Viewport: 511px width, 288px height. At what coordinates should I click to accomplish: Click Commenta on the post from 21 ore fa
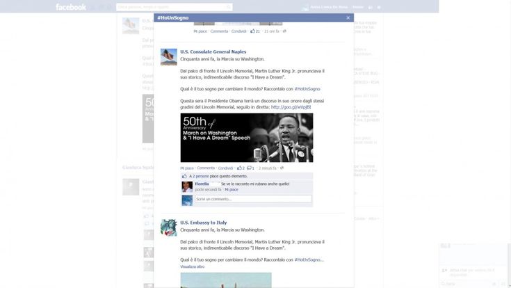tap(219, 31)
